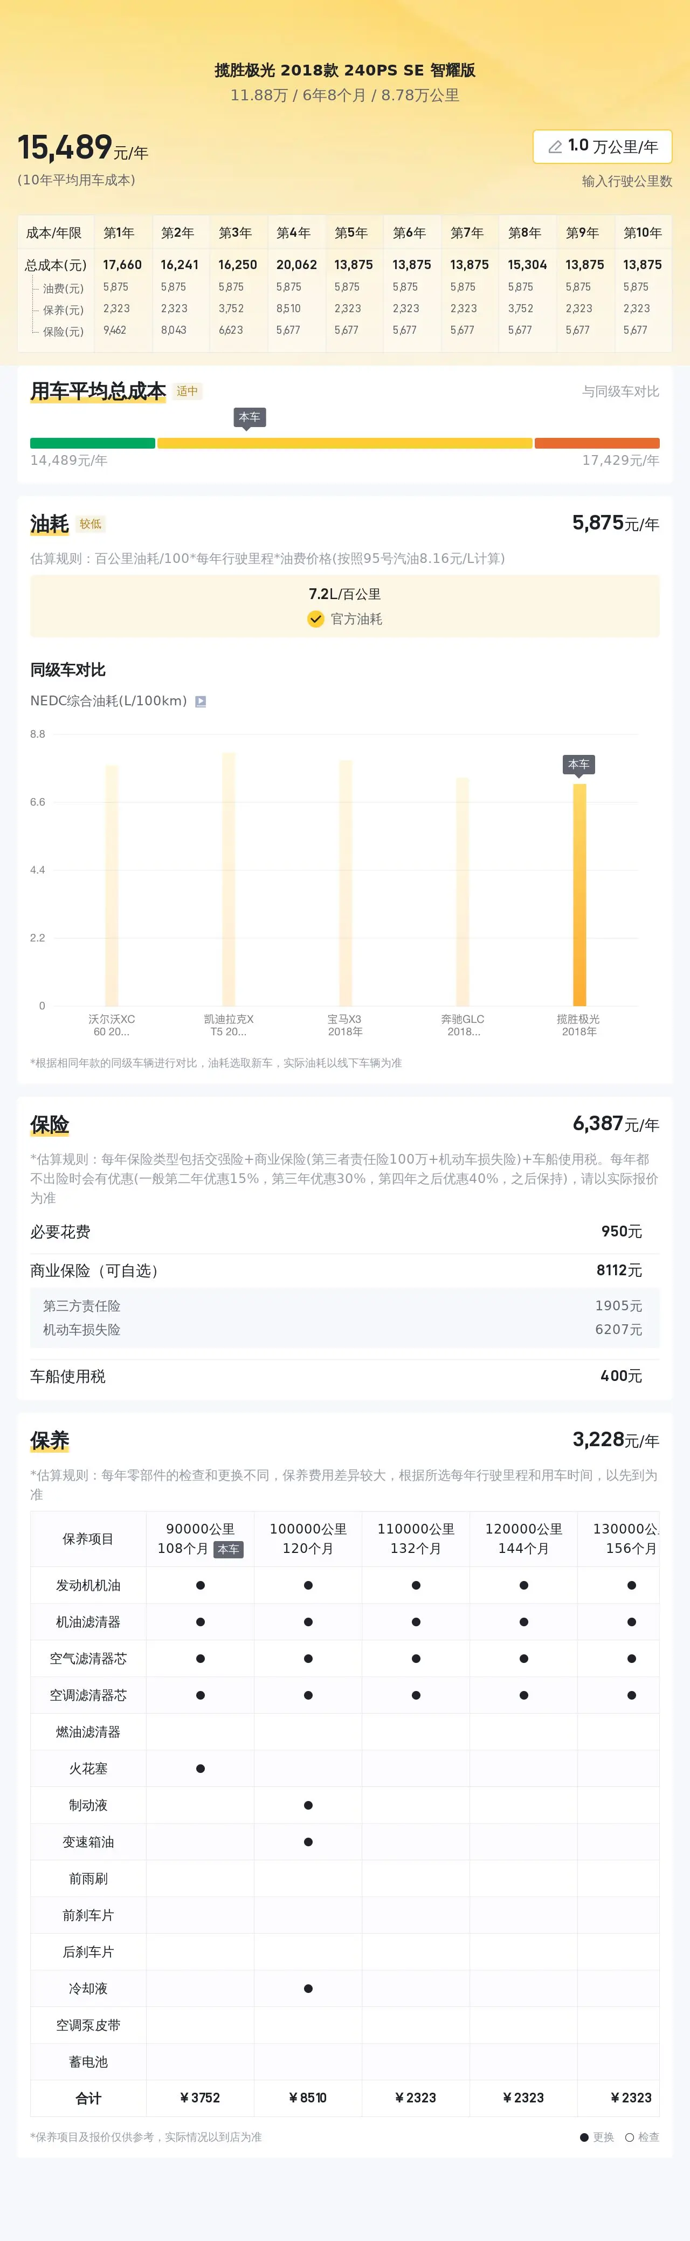Click total cost 15,304 for year eight
690x2241 pixels.
(x=527, y=264)
